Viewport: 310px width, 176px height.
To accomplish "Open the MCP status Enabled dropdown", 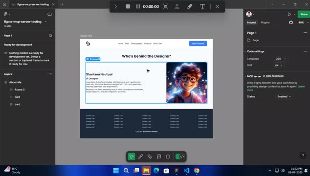I will [x=284, y=96].
